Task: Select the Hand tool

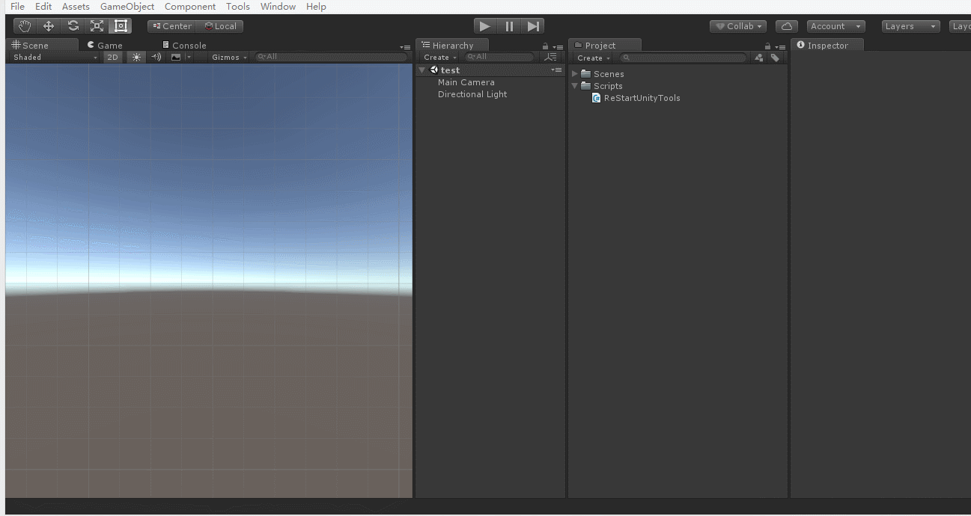Action: pos(23,25)
